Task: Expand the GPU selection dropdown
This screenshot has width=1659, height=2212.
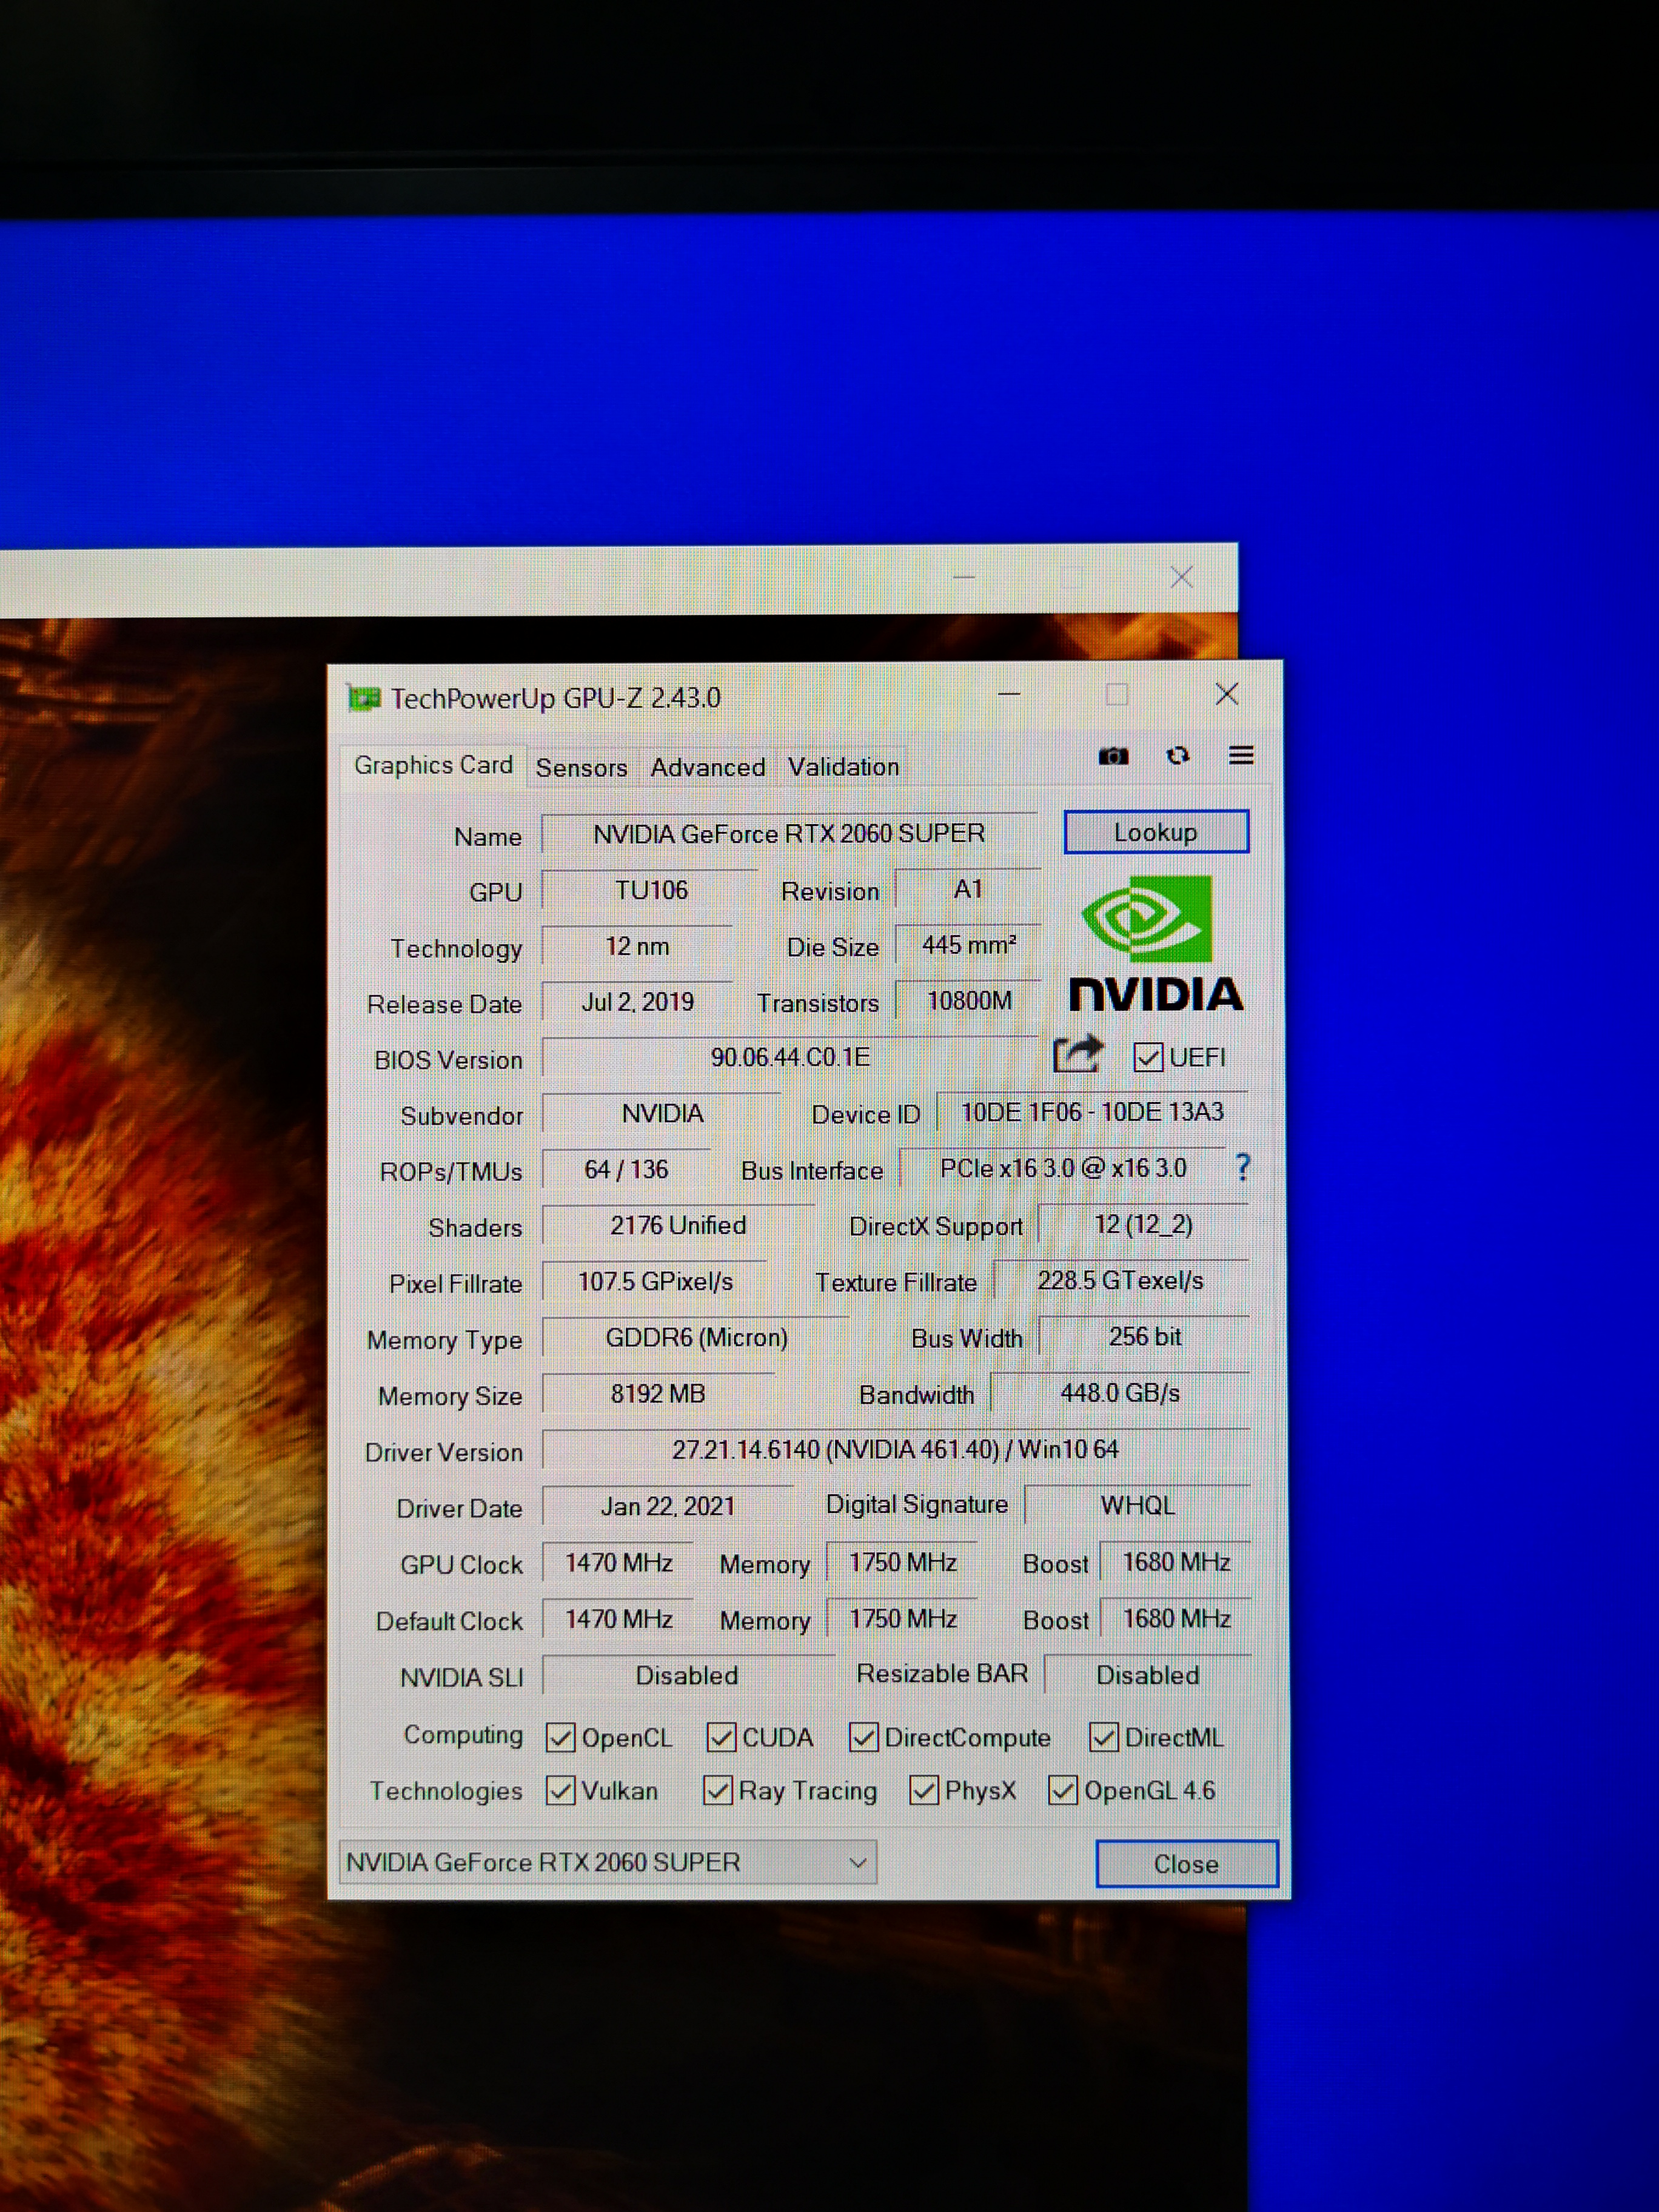Action: (857, 1863)
